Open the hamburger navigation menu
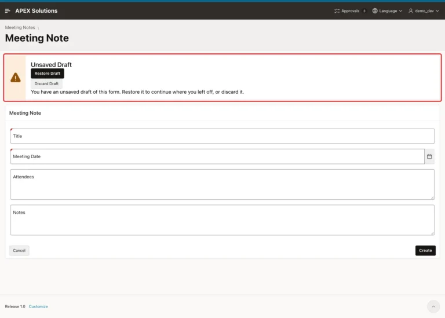This screenshot has height=318, width=445. (x=8, y=11)
